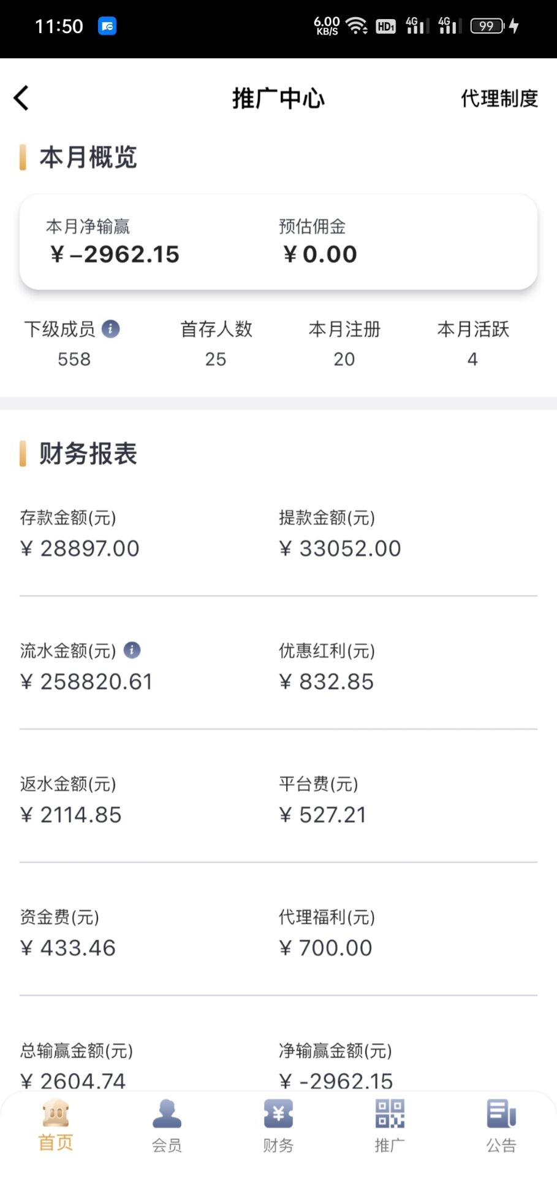The width and height of the screenshot is (557, 1178).
Task: Tap the 预估佣金 amount
Action: pyautogui.click(x=320, y=254)
